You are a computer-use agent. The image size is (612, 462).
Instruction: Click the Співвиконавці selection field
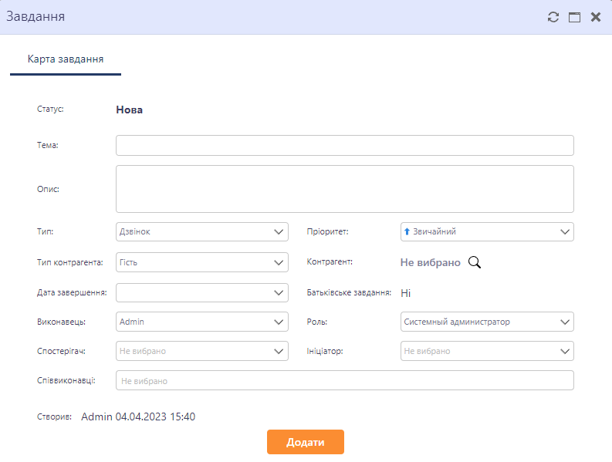[x=344, y=380]
